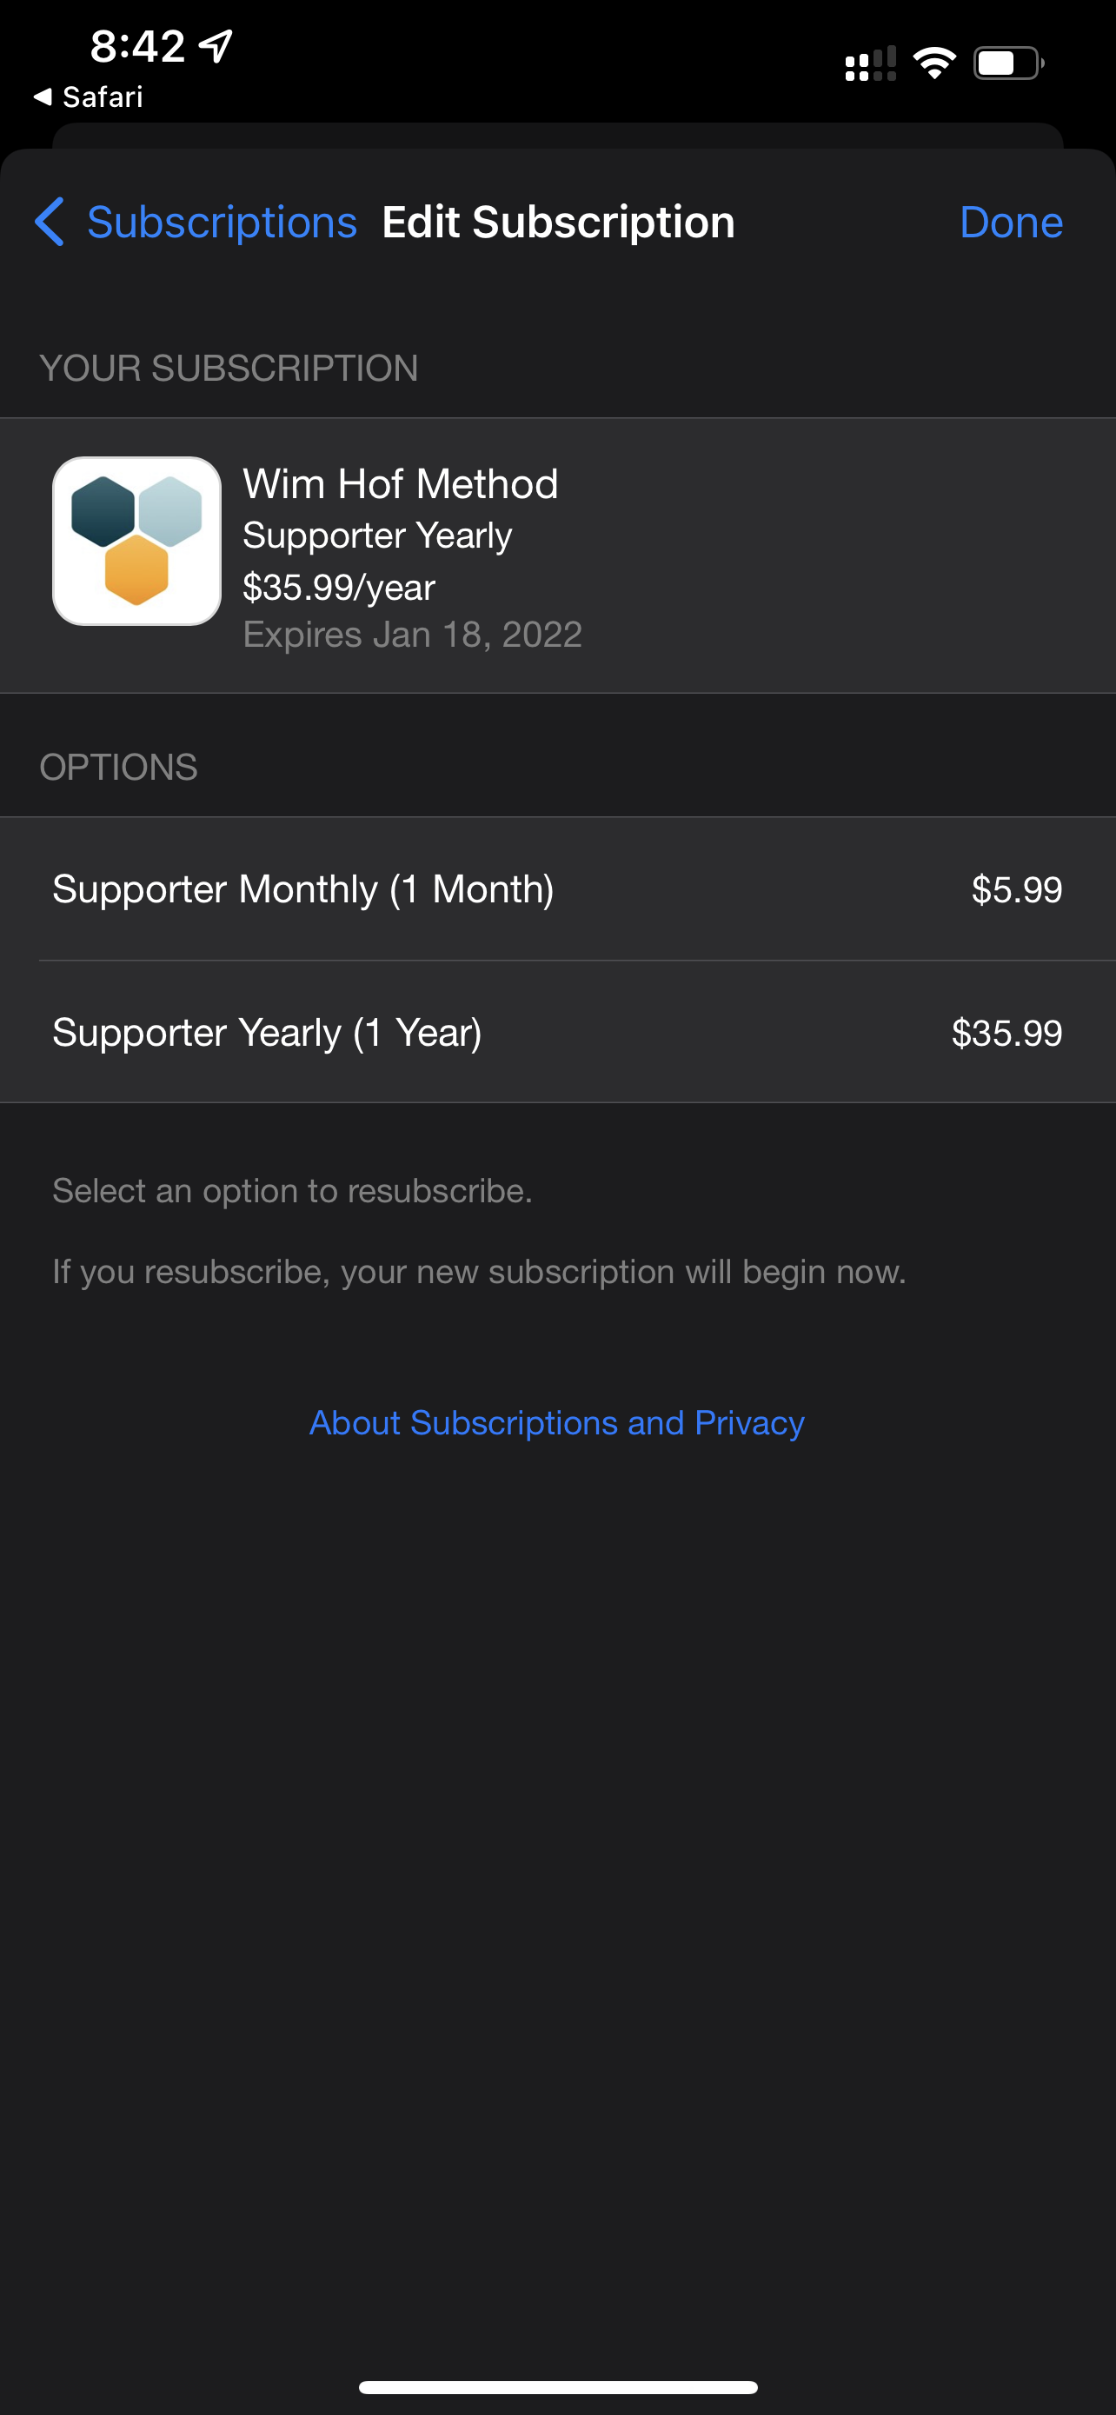Viewport: 1116px width, 2415px height.
Task: Tap the Wim Hof Method subscription title
Action: 400,485
